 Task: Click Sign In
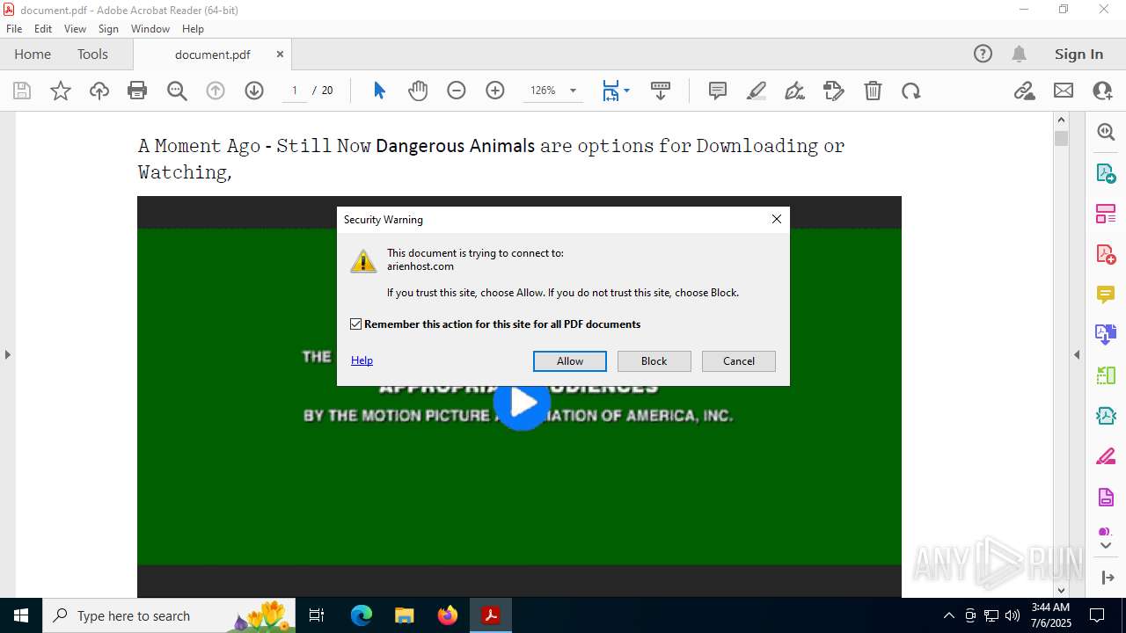(x=1078, y=54)
